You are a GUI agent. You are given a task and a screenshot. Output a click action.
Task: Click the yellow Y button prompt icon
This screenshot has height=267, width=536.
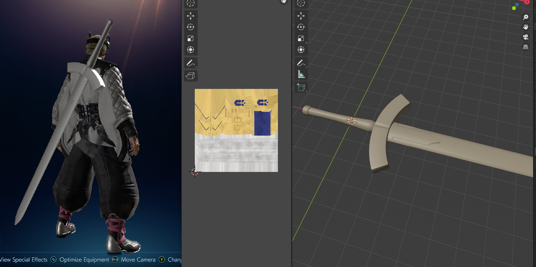162,260
